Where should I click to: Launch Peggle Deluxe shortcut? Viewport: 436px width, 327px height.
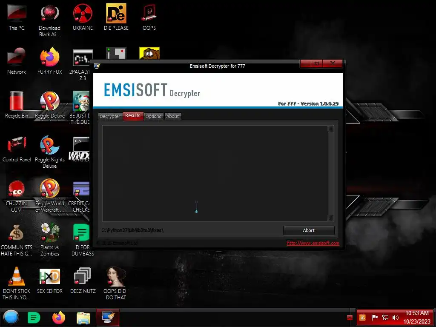click(x=50, y=105)
